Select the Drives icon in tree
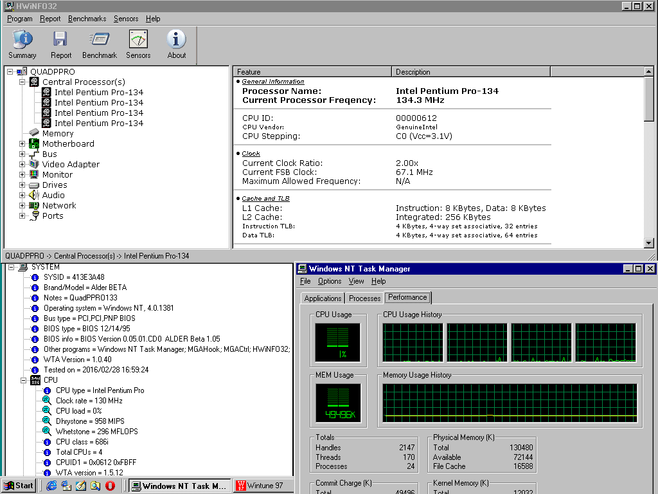Viewport: 658px width, 494px height. 35,185
